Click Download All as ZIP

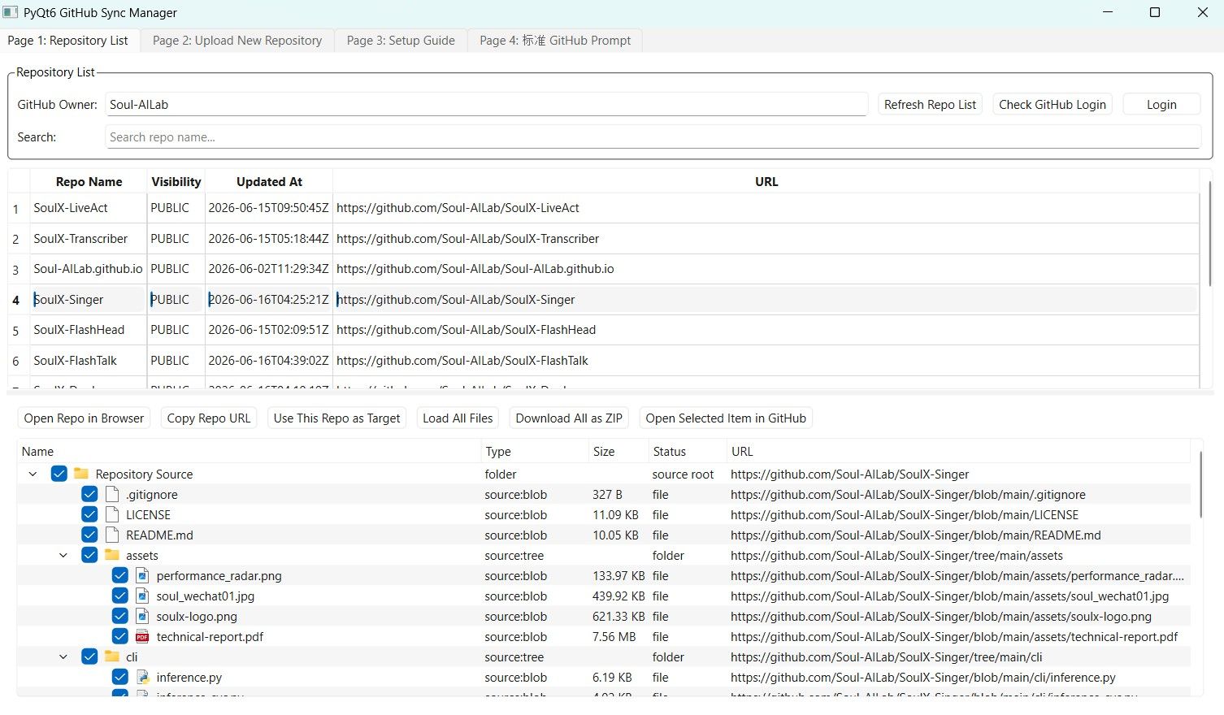569,418
